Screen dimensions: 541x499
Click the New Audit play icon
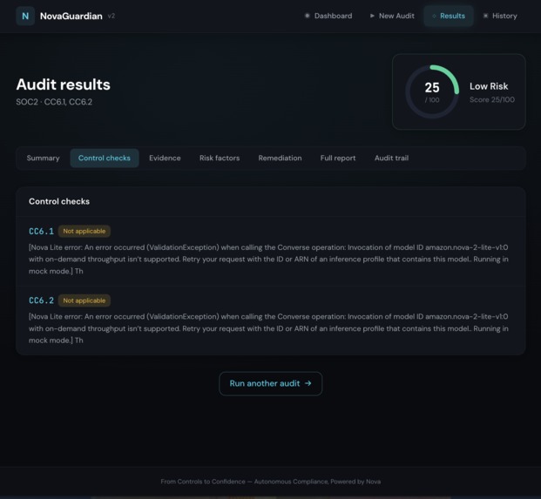tap(372, 16)
